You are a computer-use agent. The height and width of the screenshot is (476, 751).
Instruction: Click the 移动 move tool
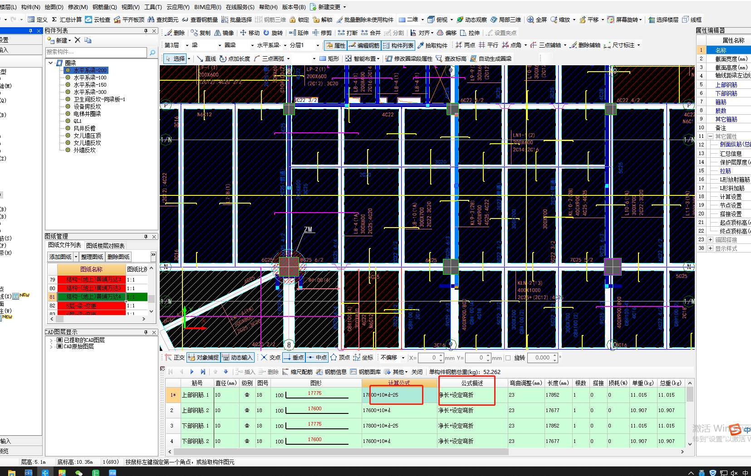coord(250,33)
